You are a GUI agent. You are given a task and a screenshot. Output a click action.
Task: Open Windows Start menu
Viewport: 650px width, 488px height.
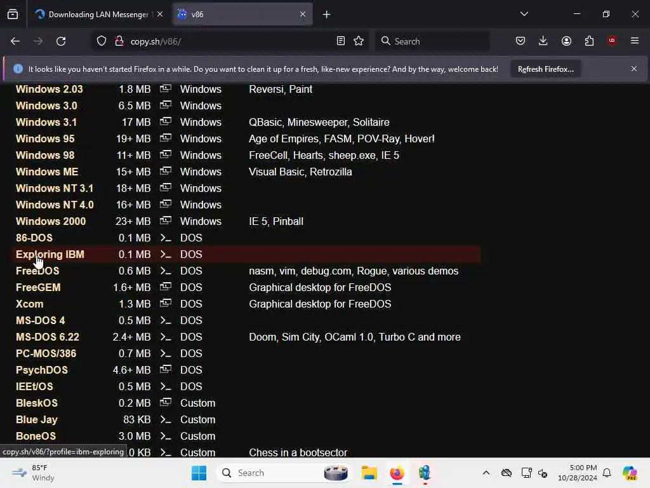pos(199,473)
